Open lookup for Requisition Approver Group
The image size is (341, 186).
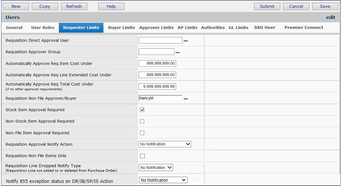click(x=177, y=52)
